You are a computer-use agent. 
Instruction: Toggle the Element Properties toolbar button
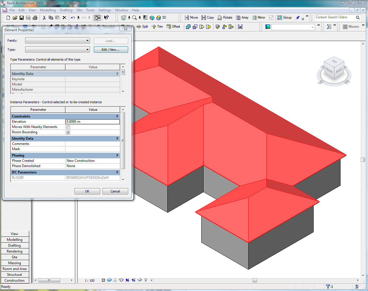pyautogui.click(x=97, y=18)
